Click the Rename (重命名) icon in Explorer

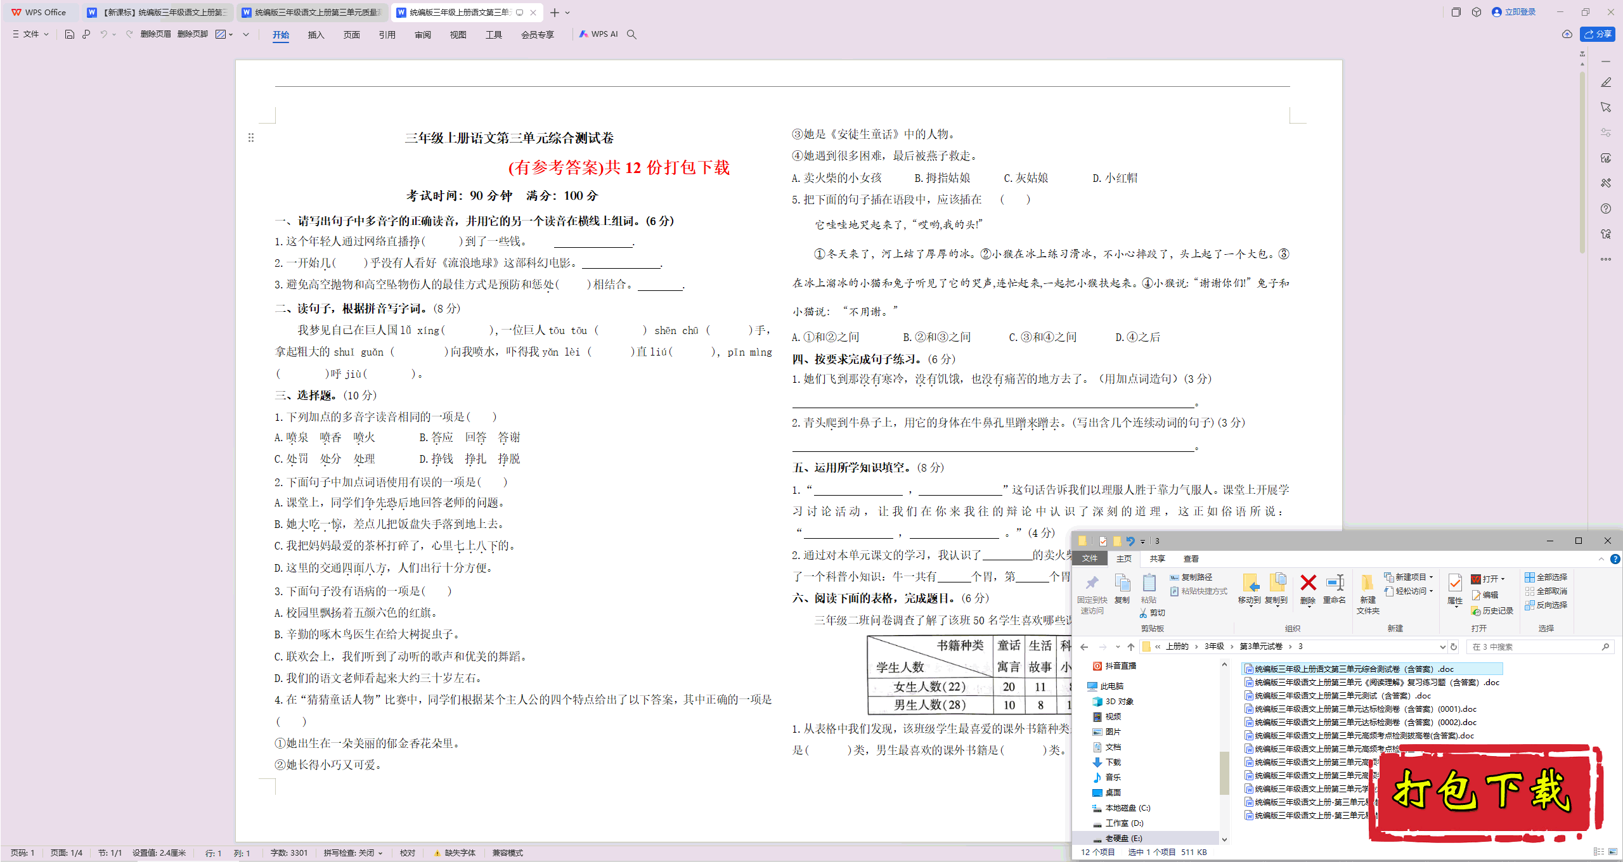[1335, 588]
